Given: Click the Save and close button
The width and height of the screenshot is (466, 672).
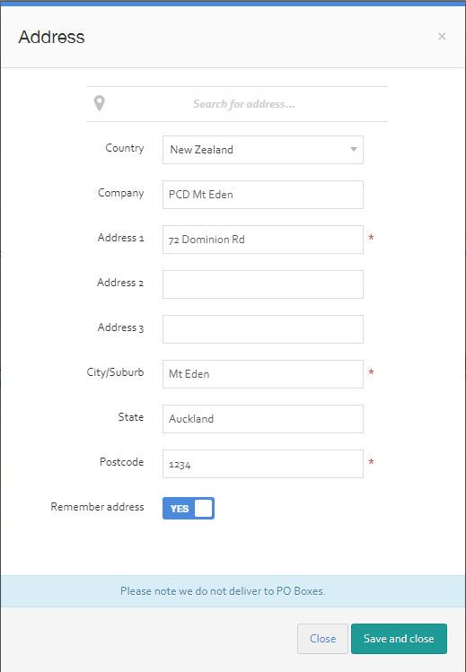Looking at the screenshot, I should (x=399, y=639).
